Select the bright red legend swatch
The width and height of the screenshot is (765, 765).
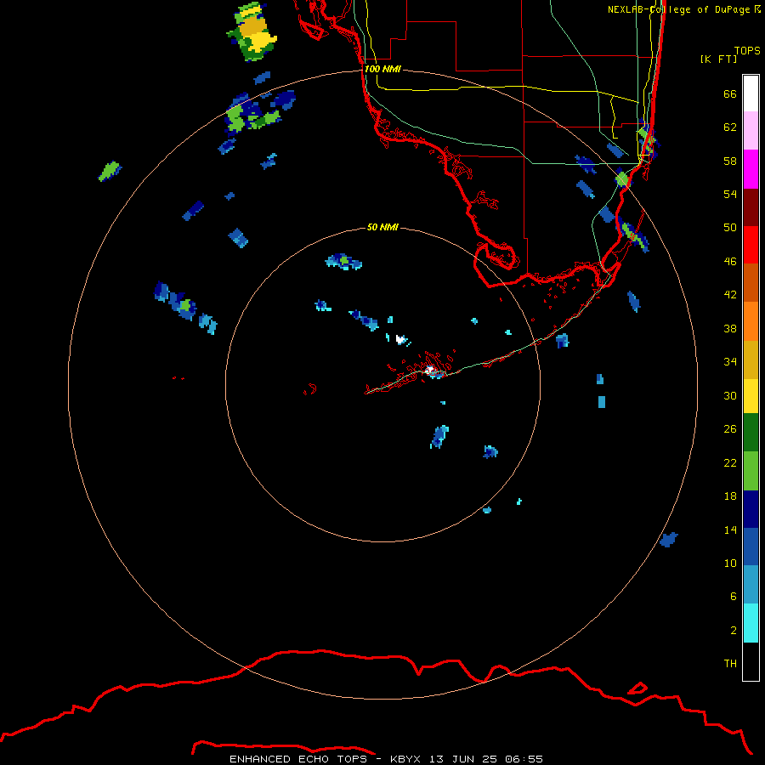pos(751,245)
